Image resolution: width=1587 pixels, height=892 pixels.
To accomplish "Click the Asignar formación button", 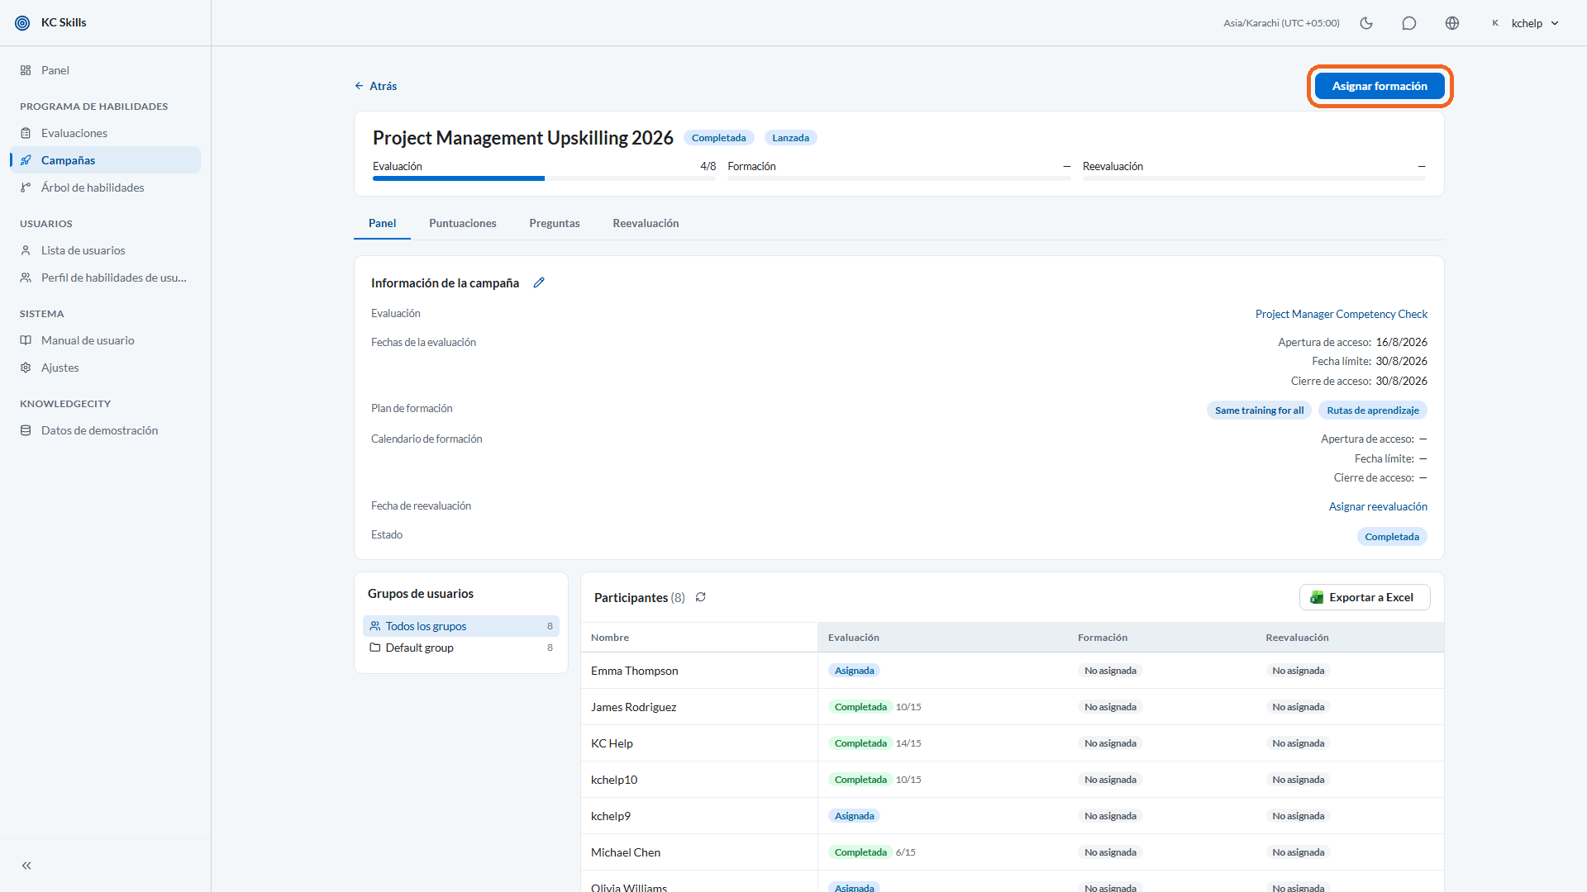I will [1380, 86].
